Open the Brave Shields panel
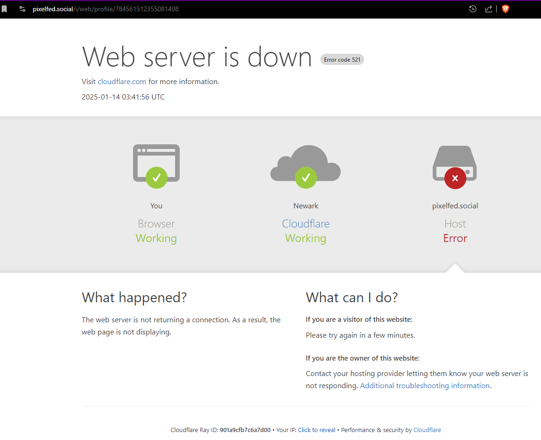This screenshot has height=440, width=541. coord(506,8)
